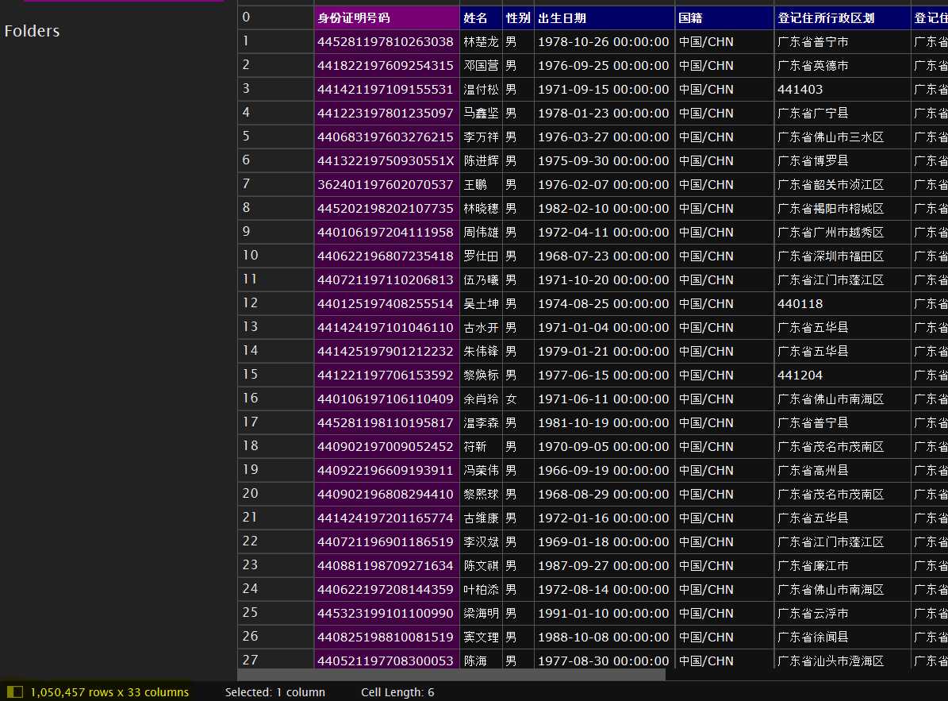Image resolution: width=948 pixels, height=701 pixels.
Task: Select the 出生日期 column header
Action: [x=604, y=17]
